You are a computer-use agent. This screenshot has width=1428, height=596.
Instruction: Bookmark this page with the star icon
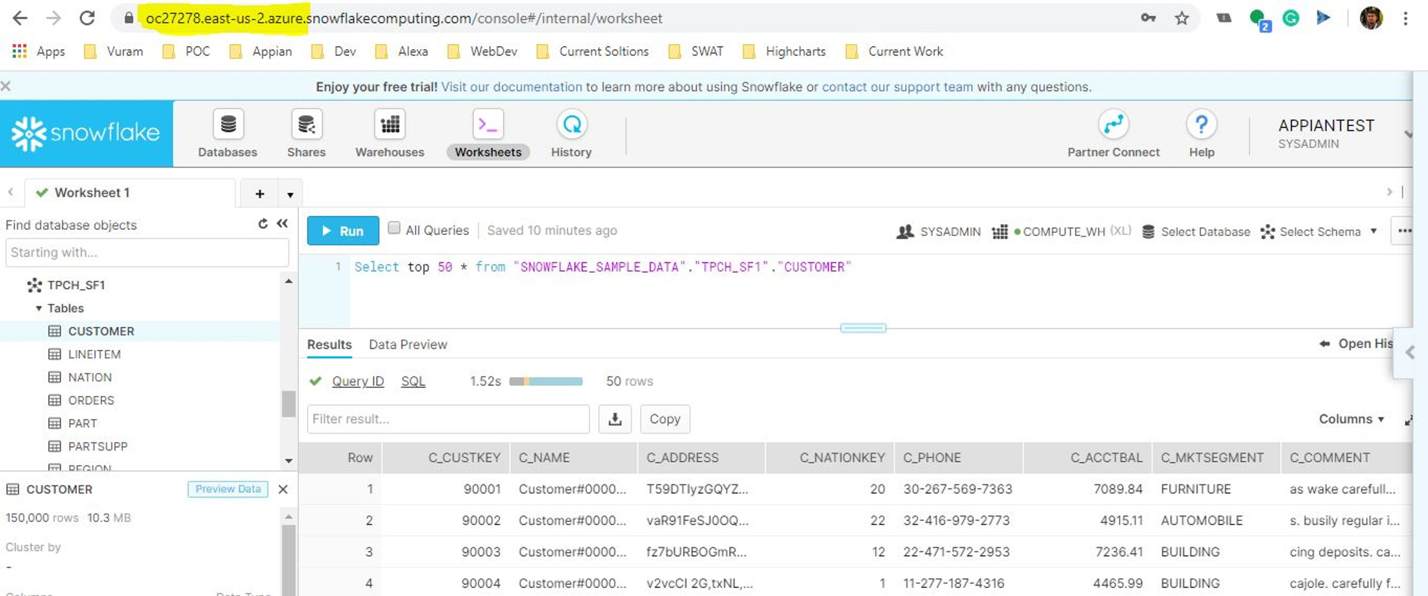pos(1181,18)
